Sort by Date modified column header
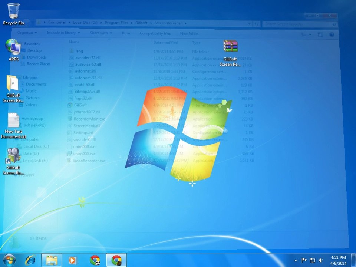The width and height of the screenshot is (356, 267). 165,42
